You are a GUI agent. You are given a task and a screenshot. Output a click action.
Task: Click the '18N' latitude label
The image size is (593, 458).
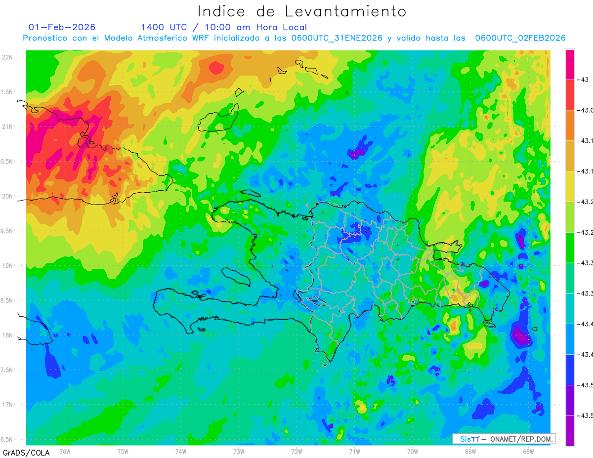(8, 335)
